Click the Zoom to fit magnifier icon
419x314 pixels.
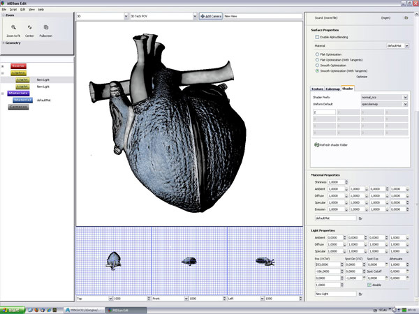(13, 27)
